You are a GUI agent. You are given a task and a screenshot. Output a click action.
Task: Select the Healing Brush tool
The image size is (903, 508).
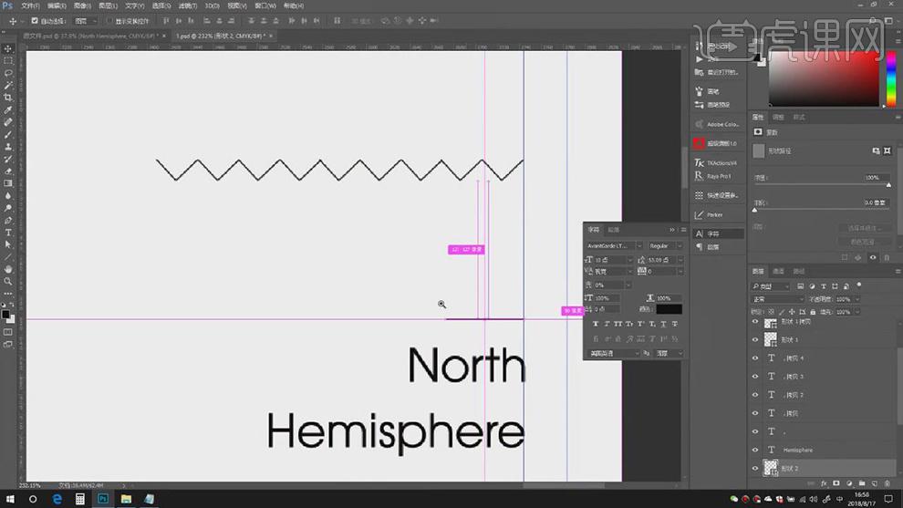8,122
